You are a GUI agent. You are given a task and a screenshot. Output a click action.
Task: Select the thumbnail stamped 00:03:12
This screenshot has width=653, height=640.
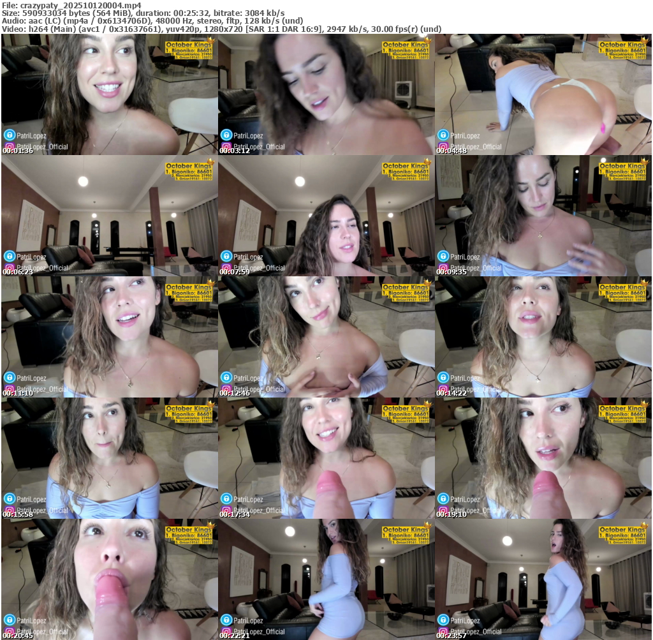pos(326,94)
